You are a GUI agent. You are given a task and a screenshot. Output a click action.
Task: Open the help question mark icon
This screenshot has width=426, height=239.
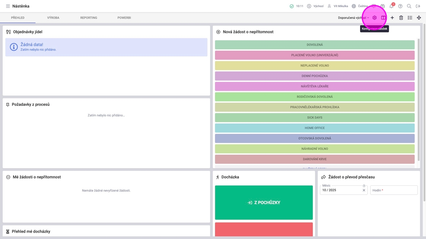click(x=400, y=6)
